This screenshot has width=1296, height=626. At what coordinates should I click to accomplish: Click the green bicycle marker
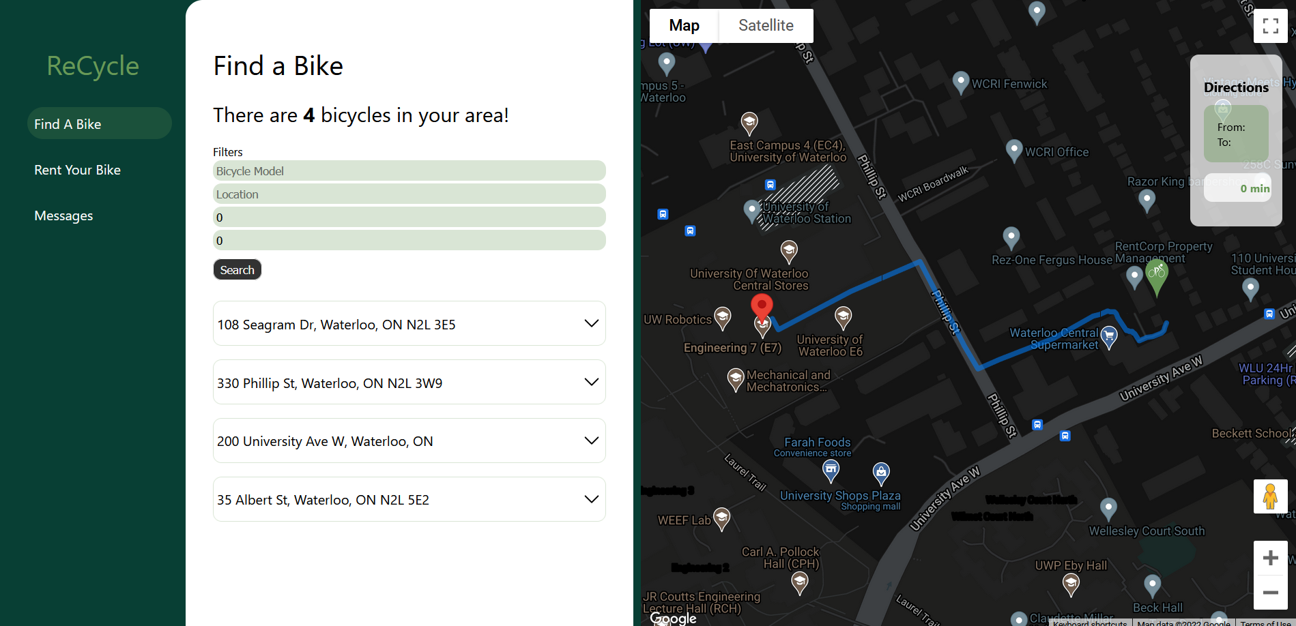tap(1156, 277)
